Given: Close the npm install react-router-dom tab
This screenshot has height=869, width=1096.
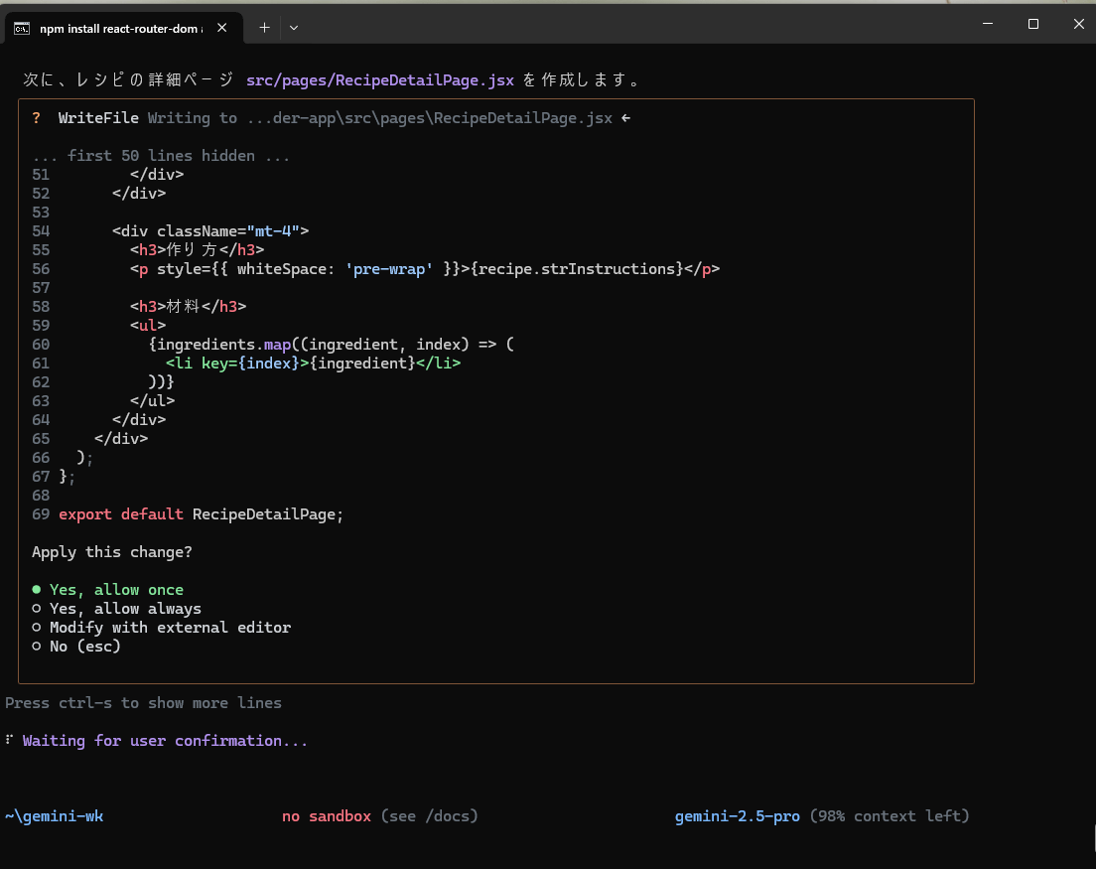Looking at the screenshot, I should [x=222, y=29].
